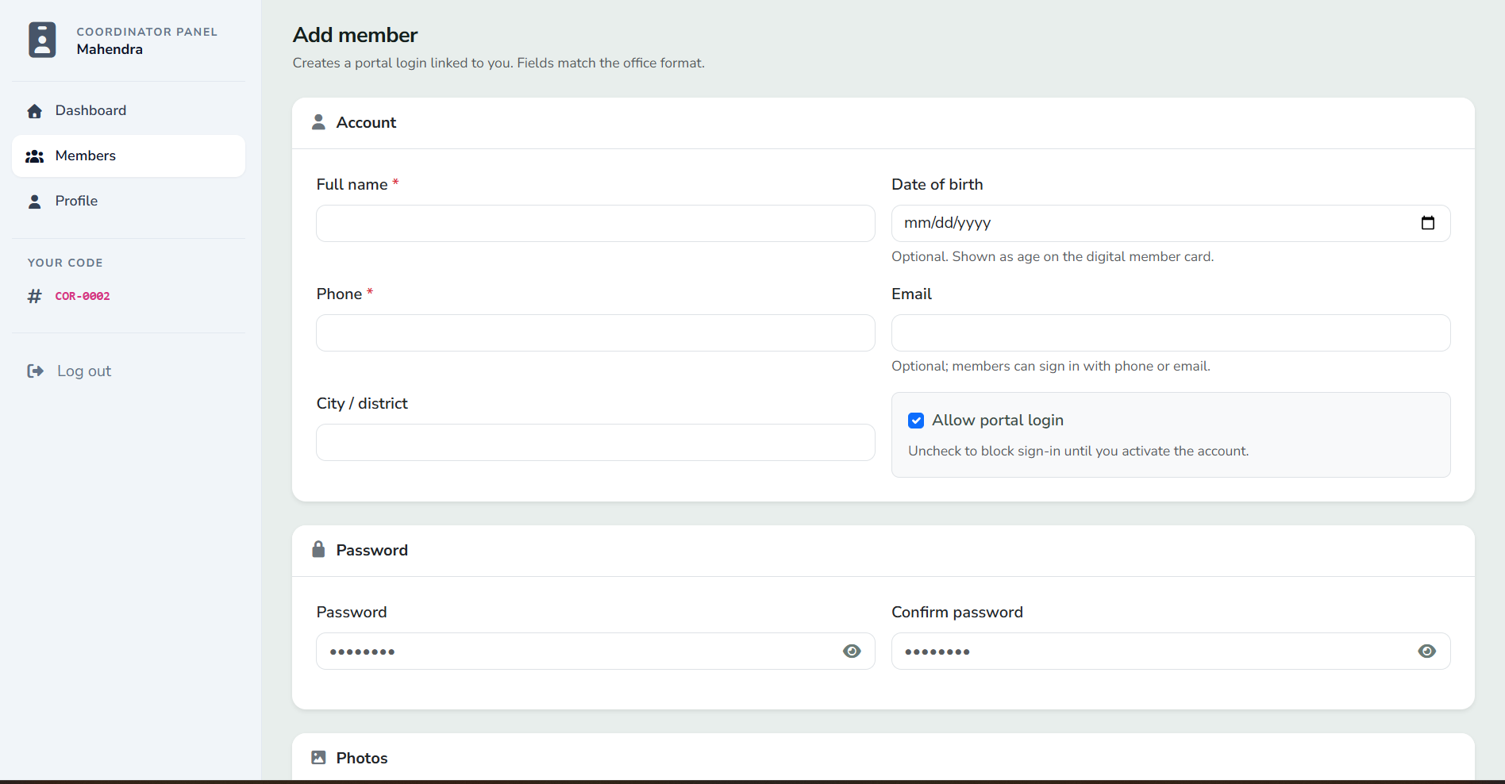1505x784 pixels.
Task: Click the home icon next to Dashboard
Action: click(35, 111)
